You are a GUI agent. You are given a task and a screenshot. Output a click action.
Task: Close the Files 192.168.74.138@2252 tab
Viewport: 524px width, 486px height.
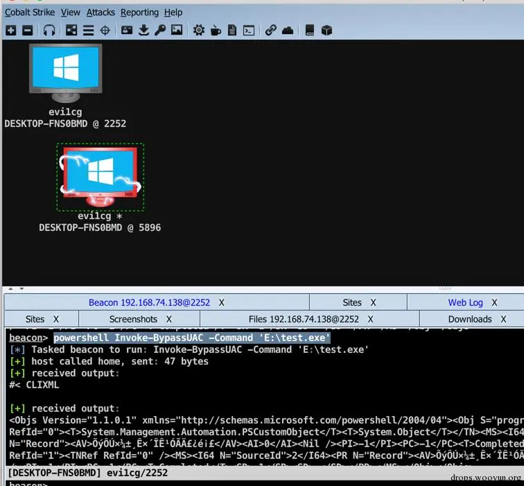(x=371, y=320)
